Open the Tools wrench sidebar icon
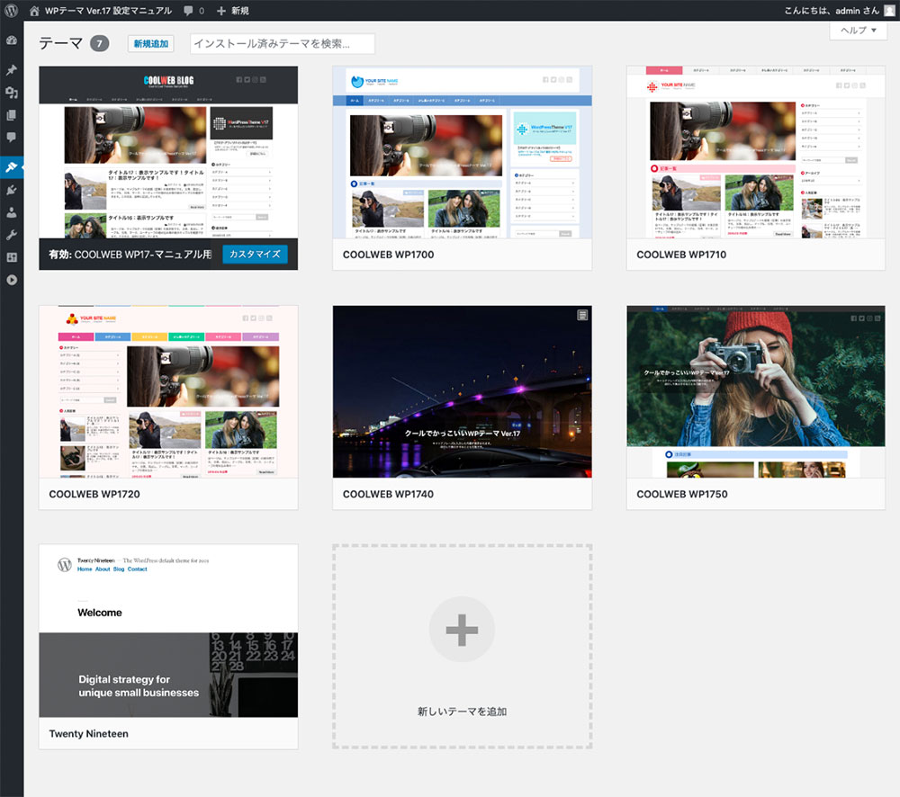 [x=12, y=235]
